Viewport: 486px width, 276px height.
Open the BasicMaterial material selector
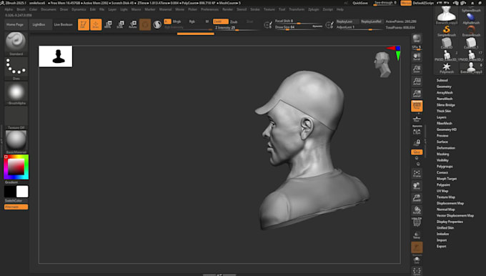click(16, 142)
